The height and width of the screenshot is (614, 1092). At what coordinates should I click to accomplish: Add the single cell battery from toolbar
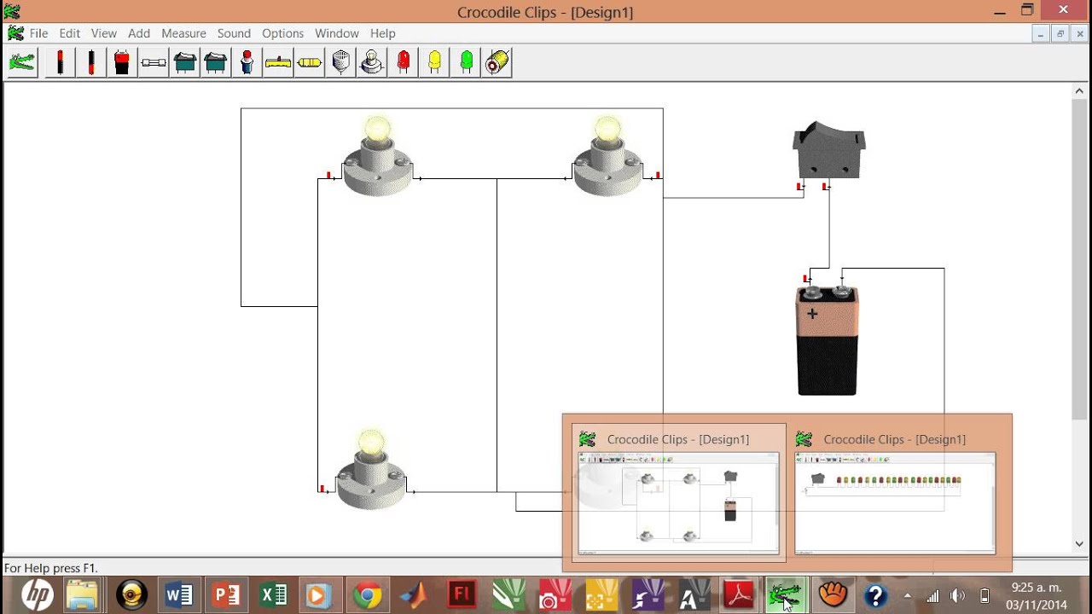(x=60, y=62)
